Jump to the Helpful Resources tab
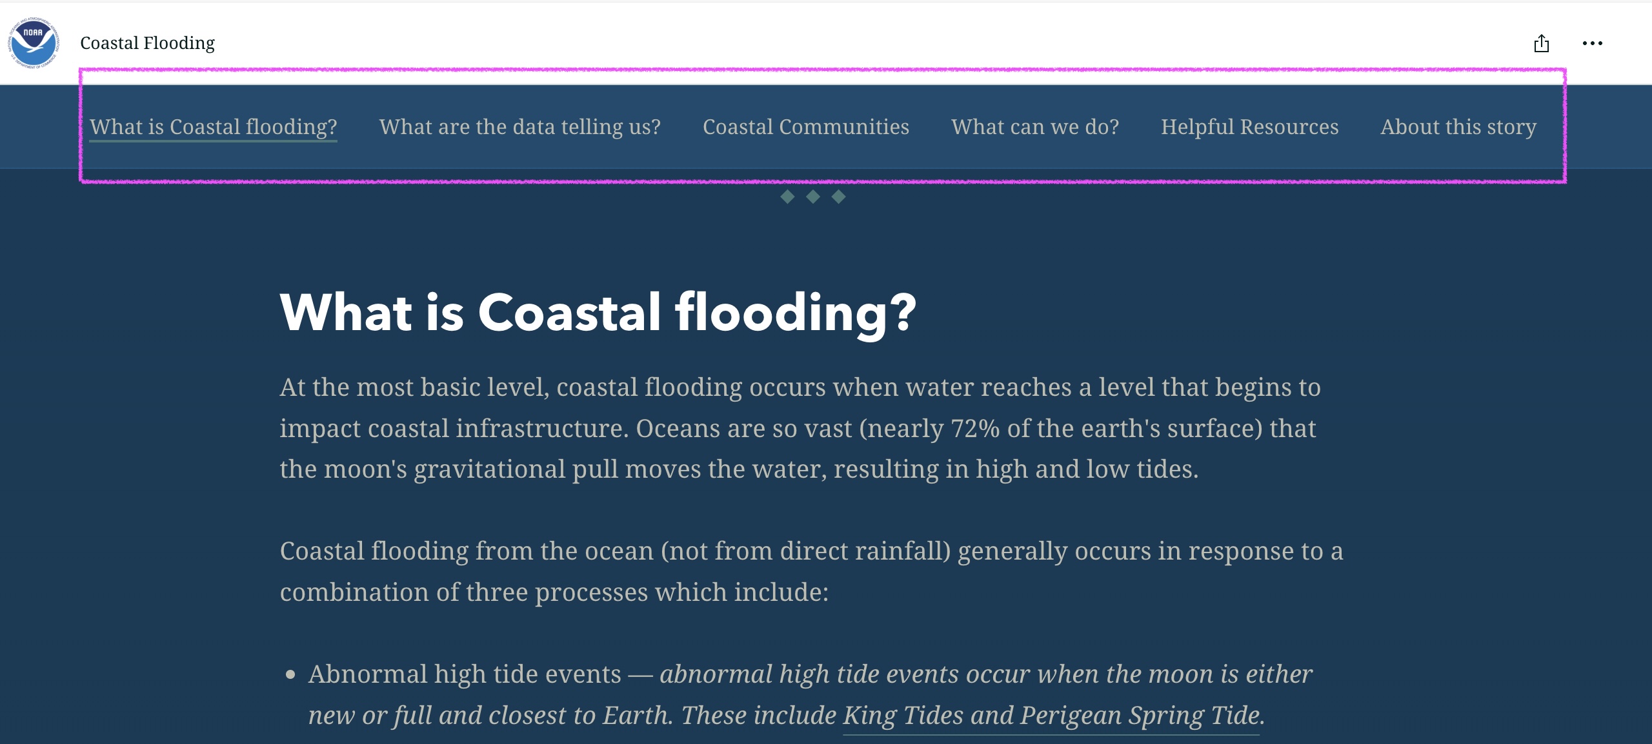The width and height of the screenshot is (1652, 744). pos(1249,127)
